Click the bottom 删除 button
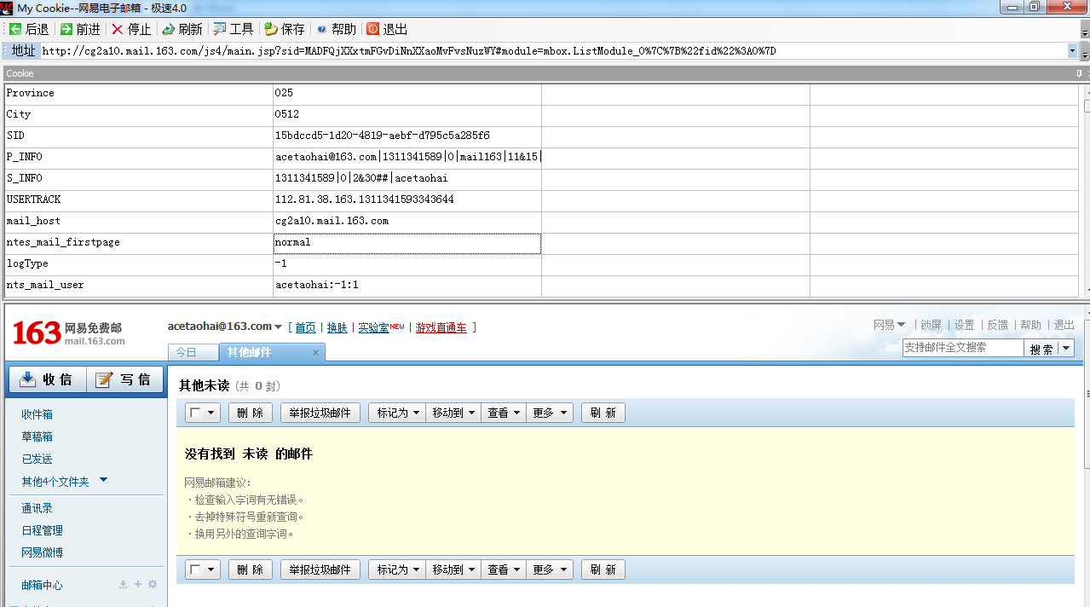This screenshot has height=607, width=1090. [x=251, y=569]
